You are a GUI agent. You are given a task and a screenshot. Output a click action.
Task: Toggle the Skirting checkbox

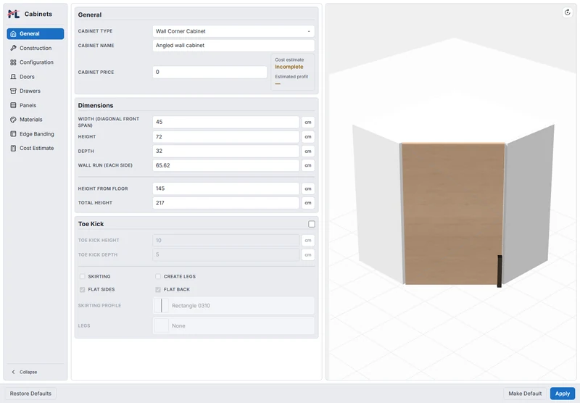tap(82, 277)
